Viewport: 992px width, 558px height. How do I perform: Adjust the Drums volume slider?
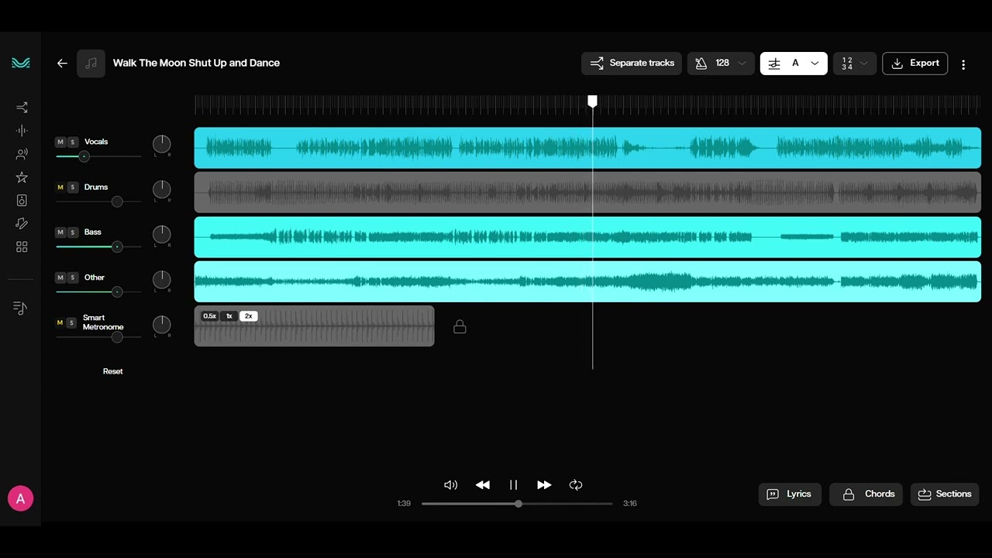(98, 201)
